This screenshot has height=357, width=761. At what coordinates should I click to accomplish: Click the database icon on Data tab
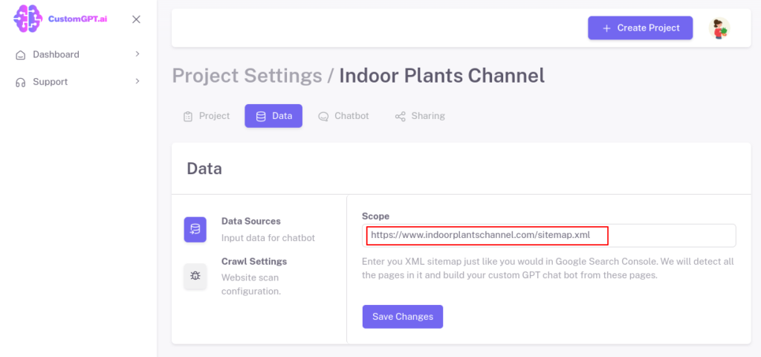[x=261, y=117]
